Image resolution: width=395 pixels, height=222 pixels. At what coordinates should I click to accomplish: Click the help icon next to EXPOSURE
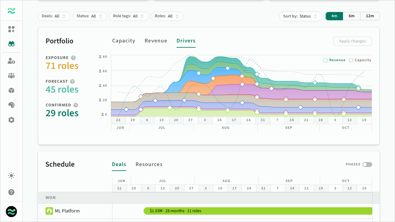[73, 58]
